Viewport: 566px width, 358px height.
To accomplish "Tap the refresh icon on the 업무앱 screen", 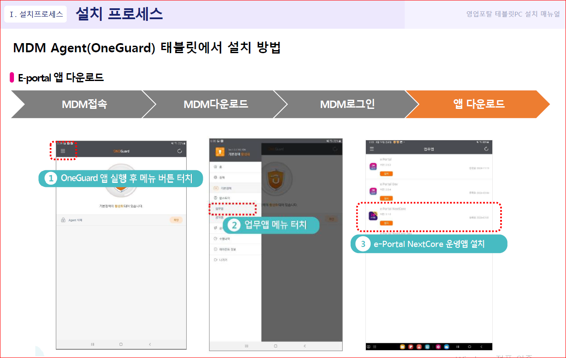I will [x=486, y=149].
